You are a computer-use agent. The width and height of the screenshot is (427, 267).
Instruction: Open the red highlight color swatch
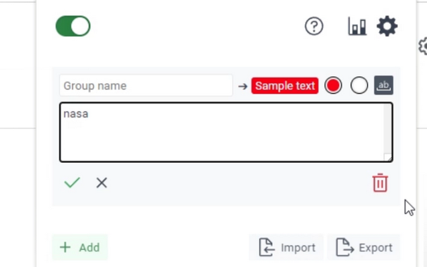click(x=333, y=85)
